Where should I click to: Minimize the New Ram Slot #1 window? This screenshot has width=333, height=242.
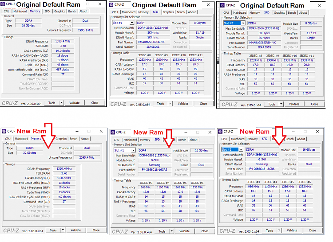click(186, 132)
